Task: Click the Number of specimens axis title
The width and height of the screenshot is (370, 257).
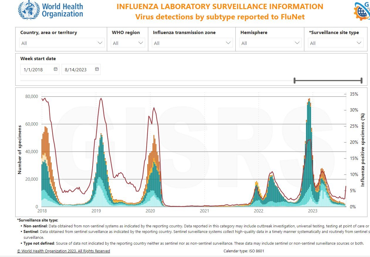Action: (20, 150)
